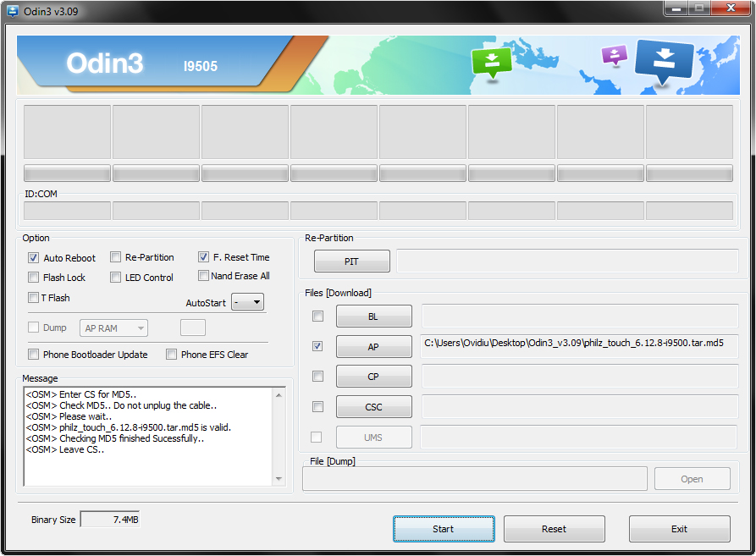Enable Nand Erase All
The width and height of the screenshot is (756, 556).
click(204, 276)
